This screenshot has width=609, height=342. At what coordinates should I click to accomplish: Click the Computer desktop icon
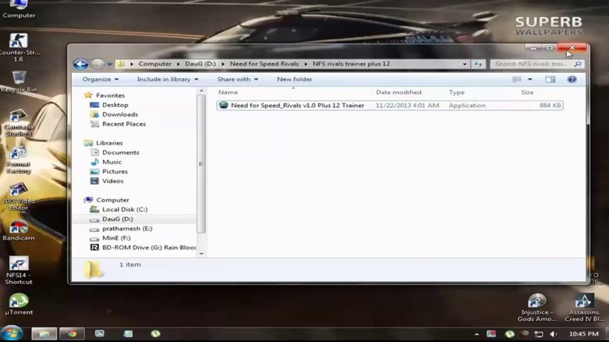pos(18,9)
